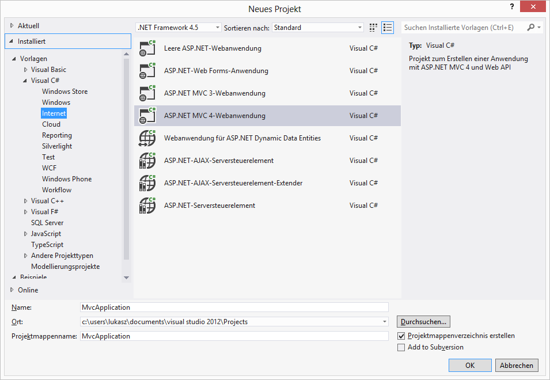Select ASP.NET-AJAX-Serversteuerelement-Extender icon
Viewport: 550px width, 380px height.
tap(147, 183)
